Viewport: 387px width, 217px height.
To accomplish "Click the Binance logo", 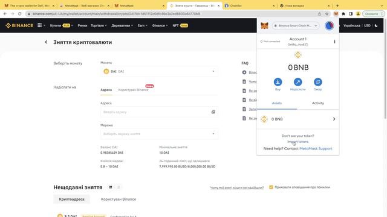I will click(x=19, y=25).
